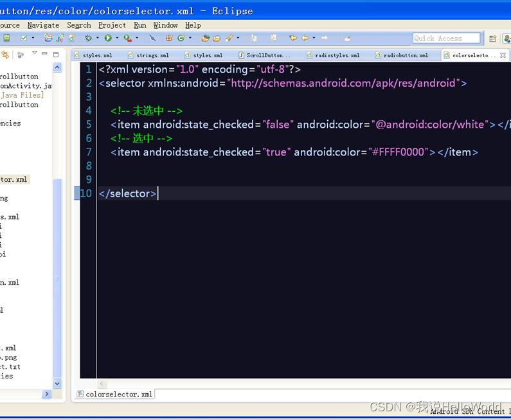Switch to the second styles.xml tab
Viewport: 511px width, 419px height.
click(204, 55)
